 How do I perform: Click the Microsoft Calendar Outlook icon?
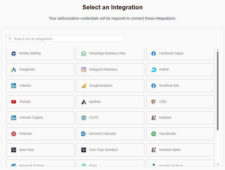[x=84, y=134]
